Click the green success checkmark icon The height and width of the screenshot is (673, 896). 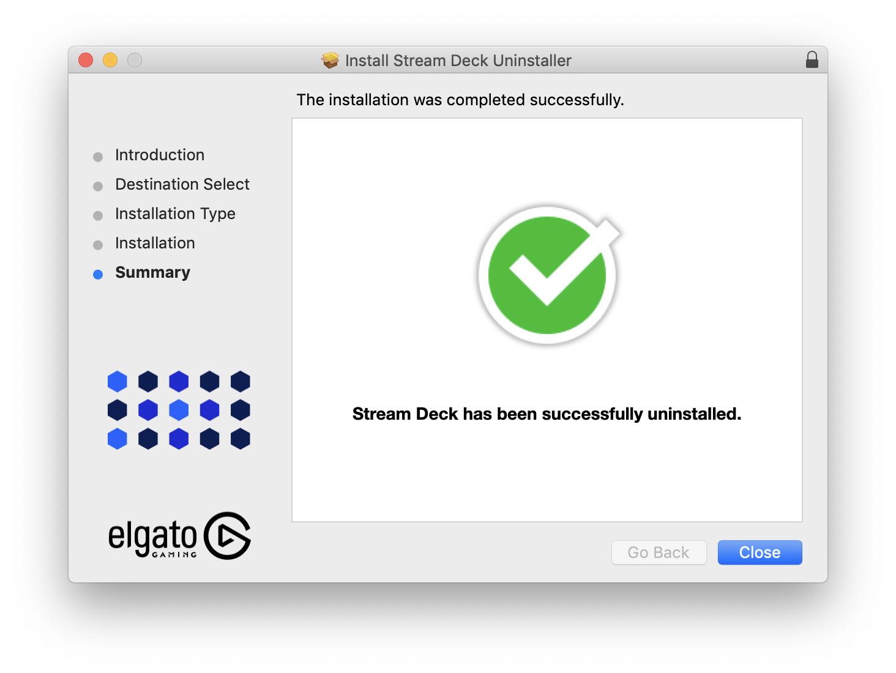[548, 275]
